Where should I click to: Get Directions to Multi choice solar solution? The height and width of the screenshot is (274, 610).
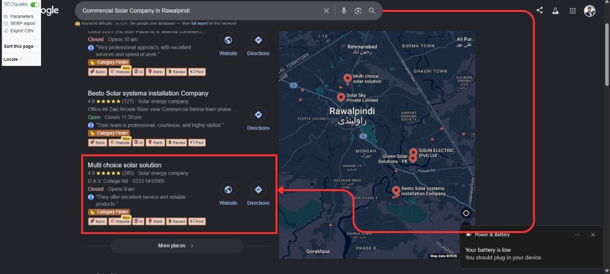(x=258, y=194)
